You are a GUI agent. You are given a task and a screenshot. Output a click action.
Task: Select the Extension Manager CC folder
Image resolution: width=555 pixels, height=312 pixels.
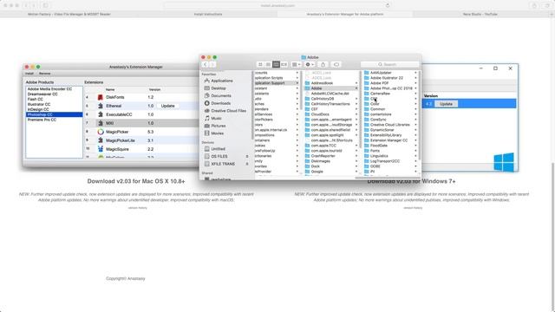(x=389, y=140)
